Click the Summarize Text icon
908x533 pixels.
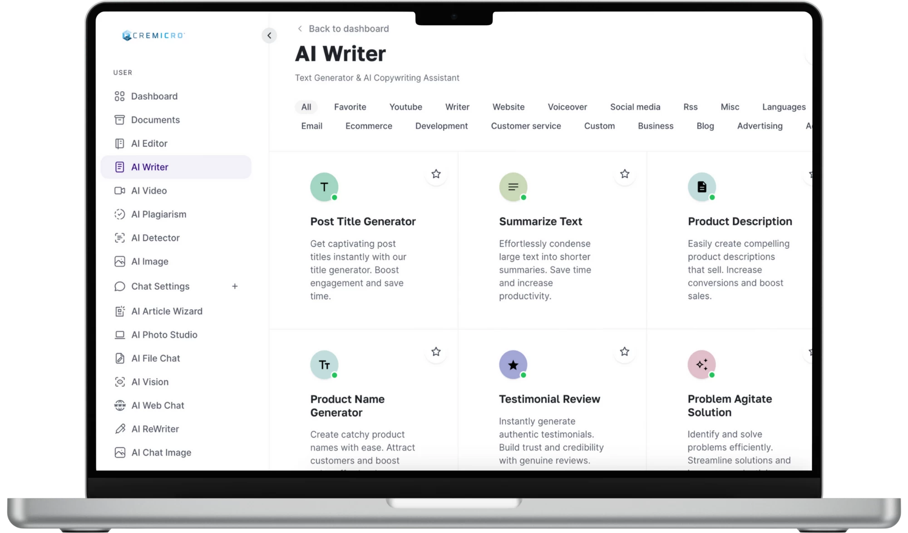tap(513, 187)
